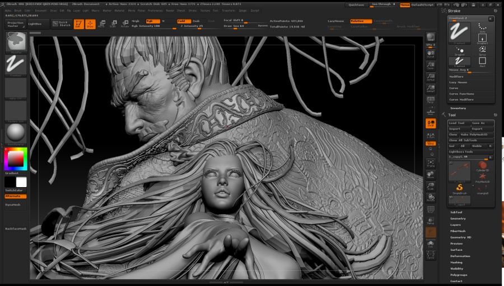This screenshot has height=286, width=504.
Task: Select Rect stroke type
Action: click(x=482, y=62)
